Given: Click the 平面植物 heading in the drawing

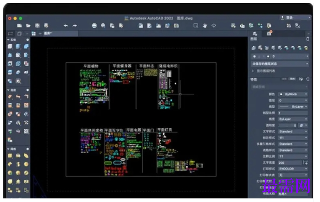Looking at the screenshot, I should point(91,66).
